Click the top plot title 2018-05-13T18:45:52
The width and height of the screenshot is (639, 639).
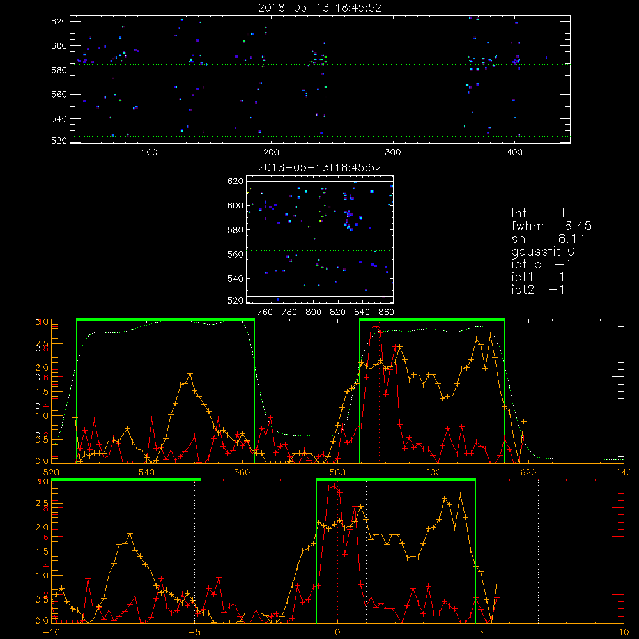tap(320, 8)
